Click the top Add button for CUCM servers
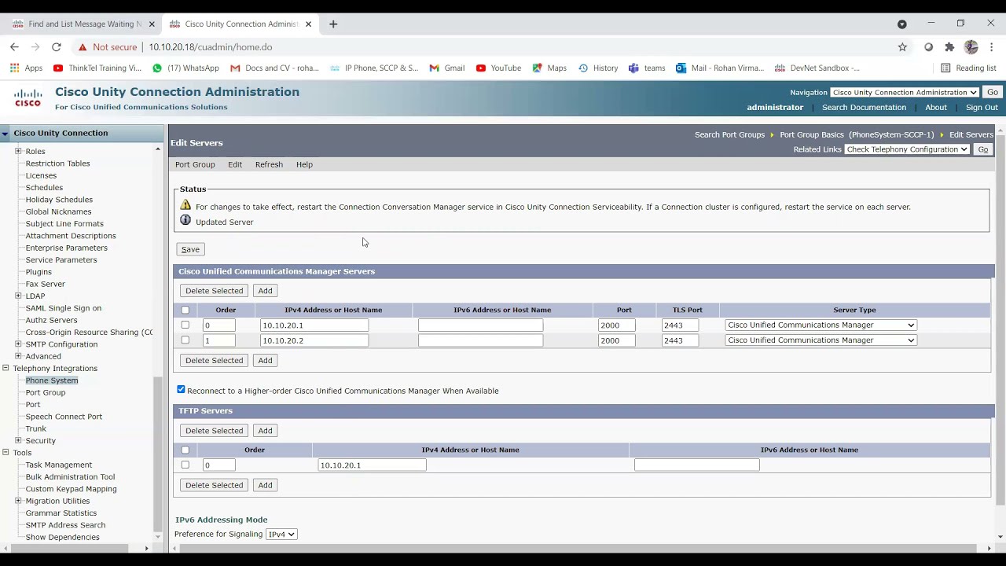 pos(265,291)
